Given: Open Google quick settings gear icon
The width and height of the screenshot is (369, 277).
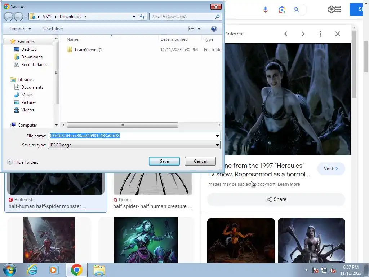Looking at the screenshot, I should 331,9.
